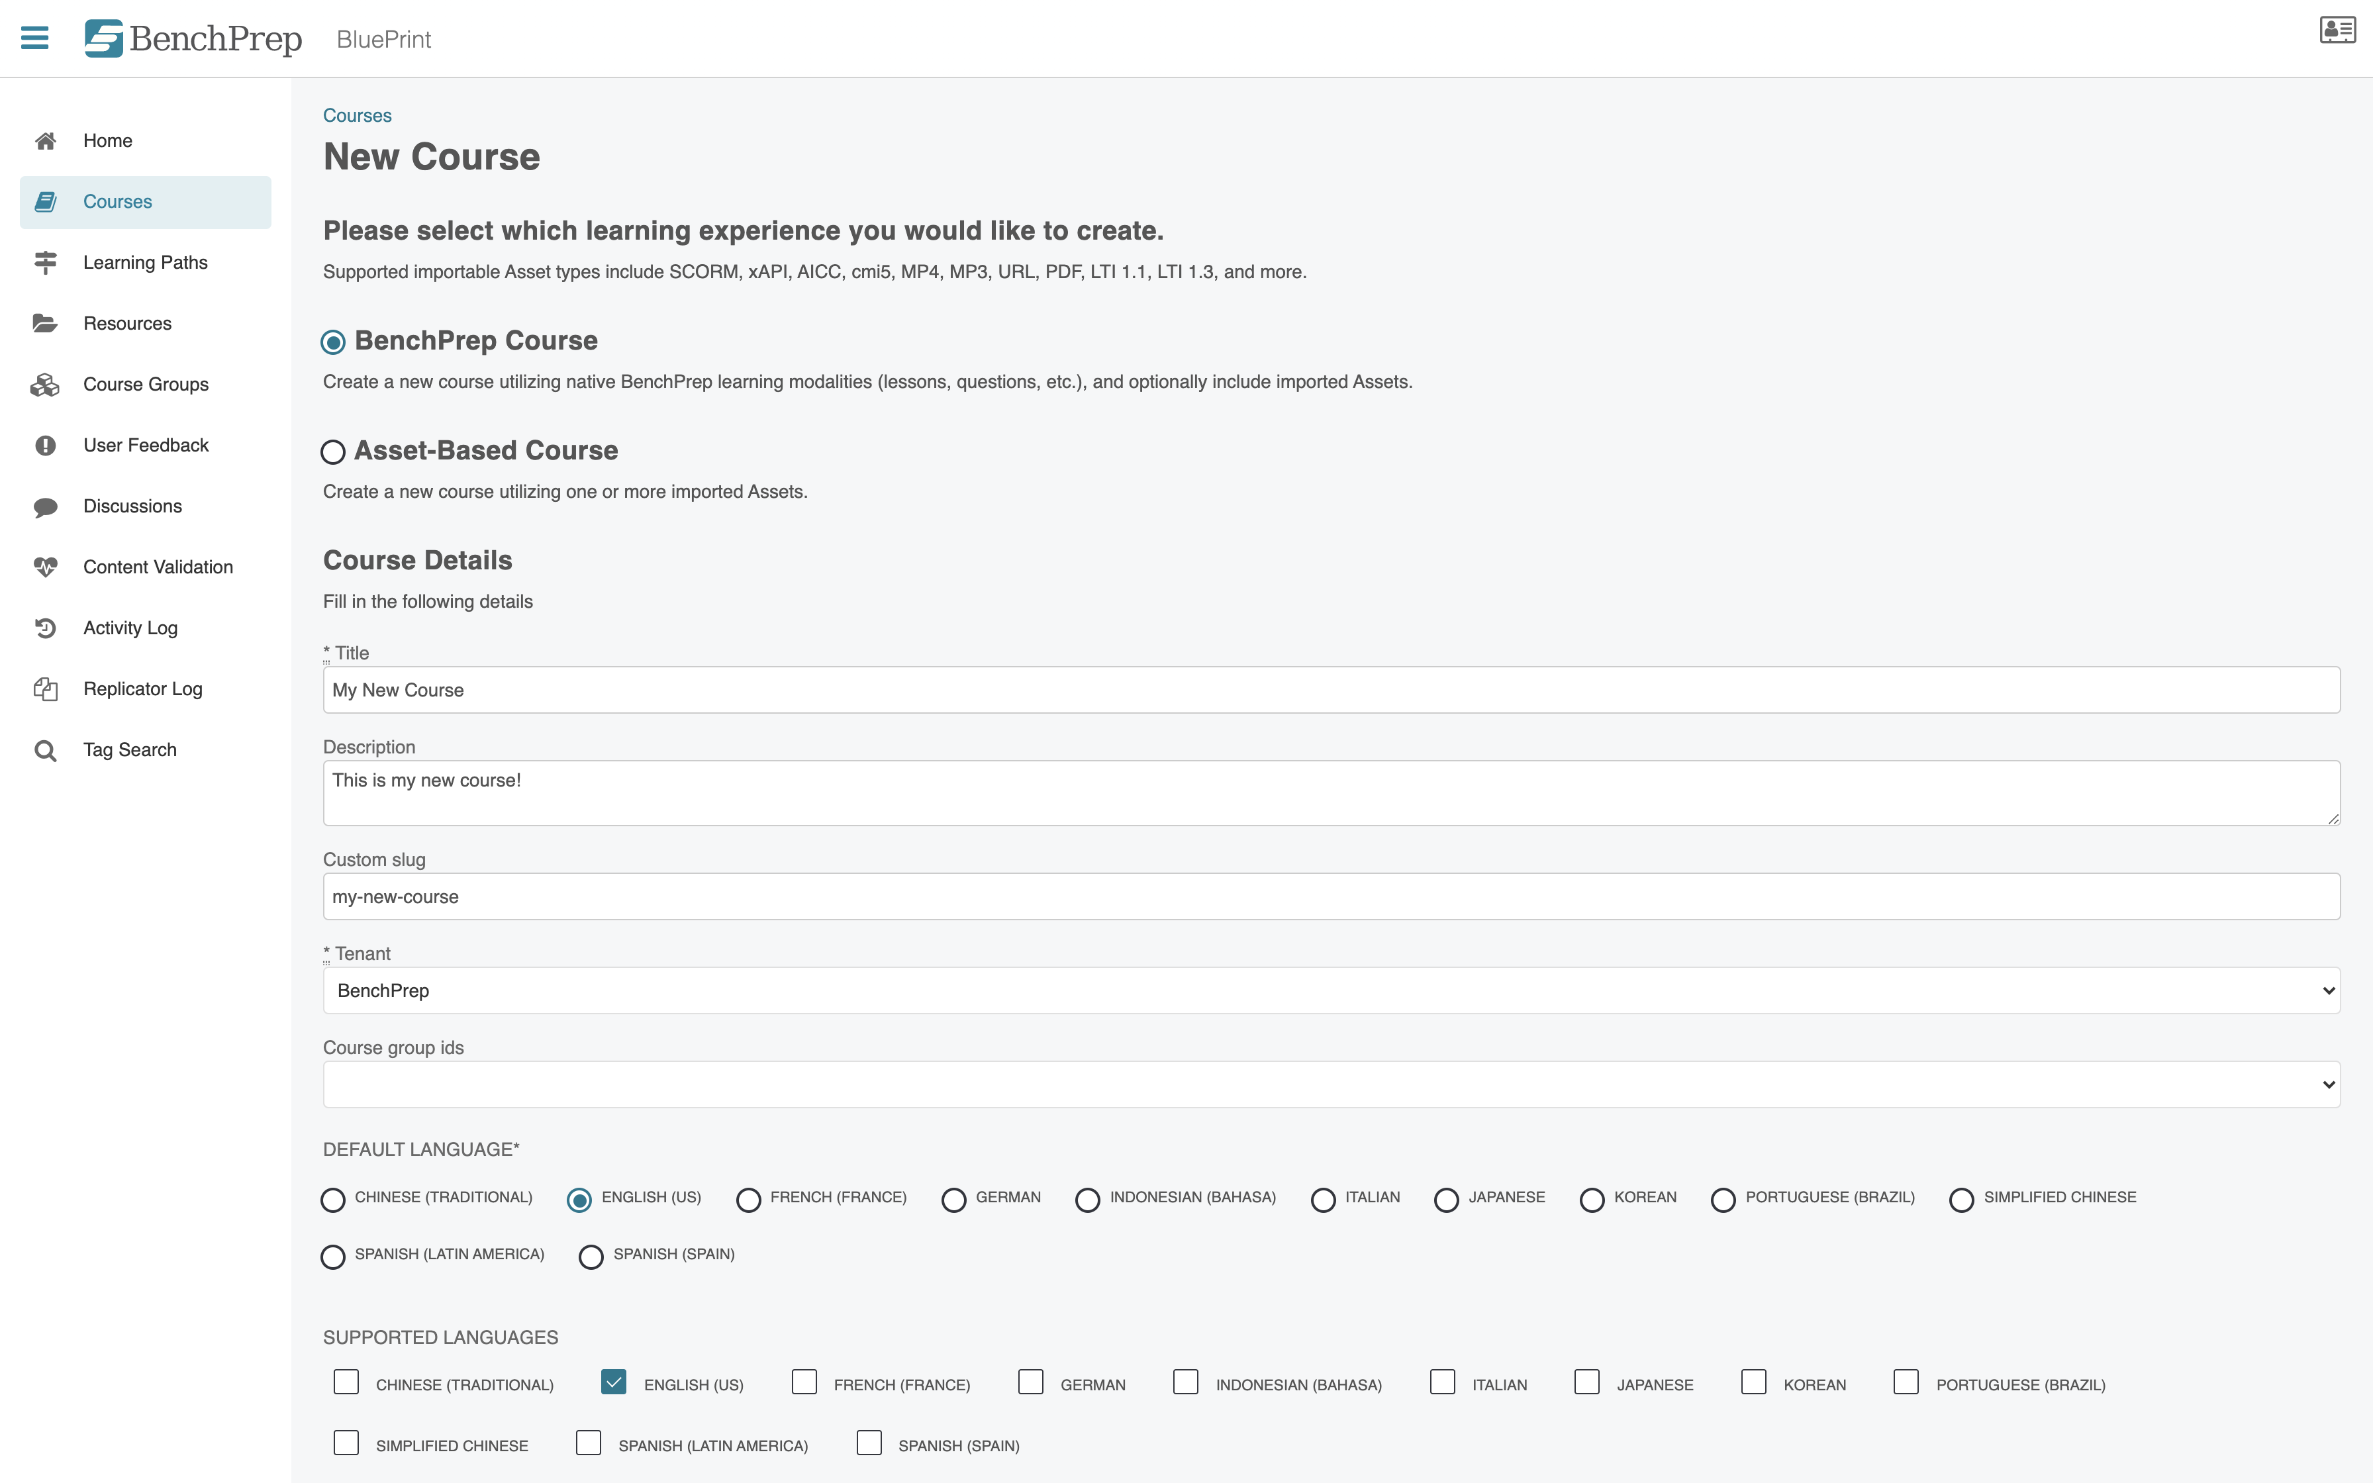Viewport: 2373px width, 1483px height.
Task: Click the Resources folder icon
Action: (45, 324)
